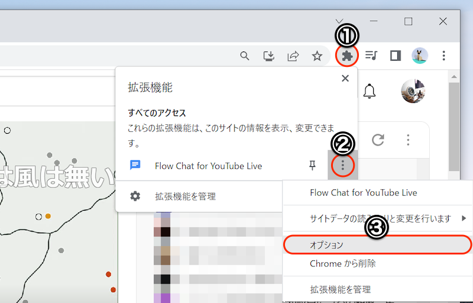
Task: Click 拡張機能を管理 in the extensions popup
Action: pyautogui.click(x=185, y=196)
